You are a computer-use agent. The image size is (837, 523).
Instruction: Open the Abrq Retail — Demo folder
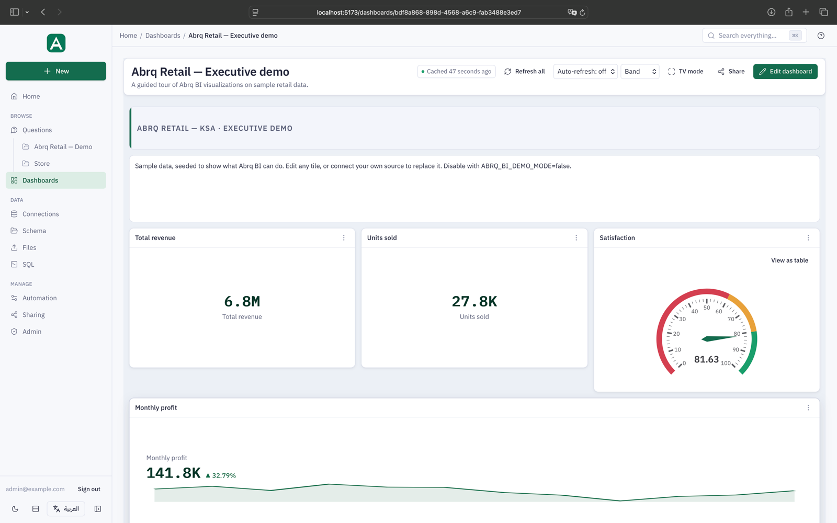click(63, 146)
